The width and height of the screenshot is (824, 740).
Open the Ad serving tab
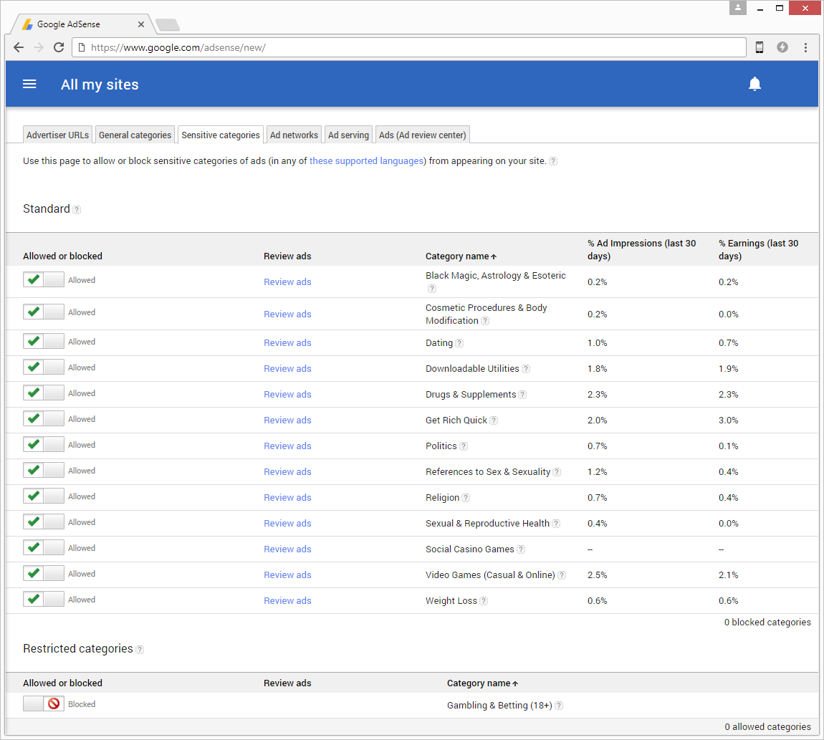click(x=348, y=135)
